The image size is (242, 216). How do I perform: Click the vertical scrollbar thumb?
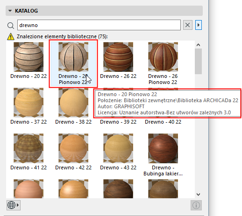(x=198, y=61)
